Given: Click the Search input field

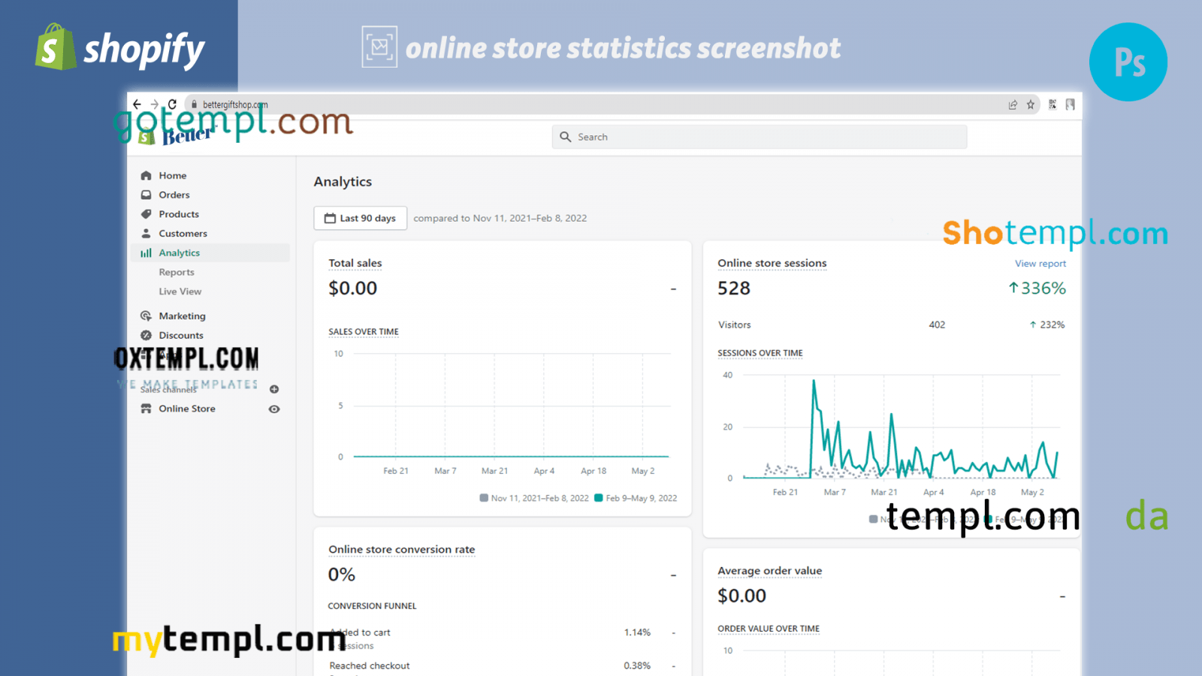Looking at the screenshot, I should [x=759, y=137].
